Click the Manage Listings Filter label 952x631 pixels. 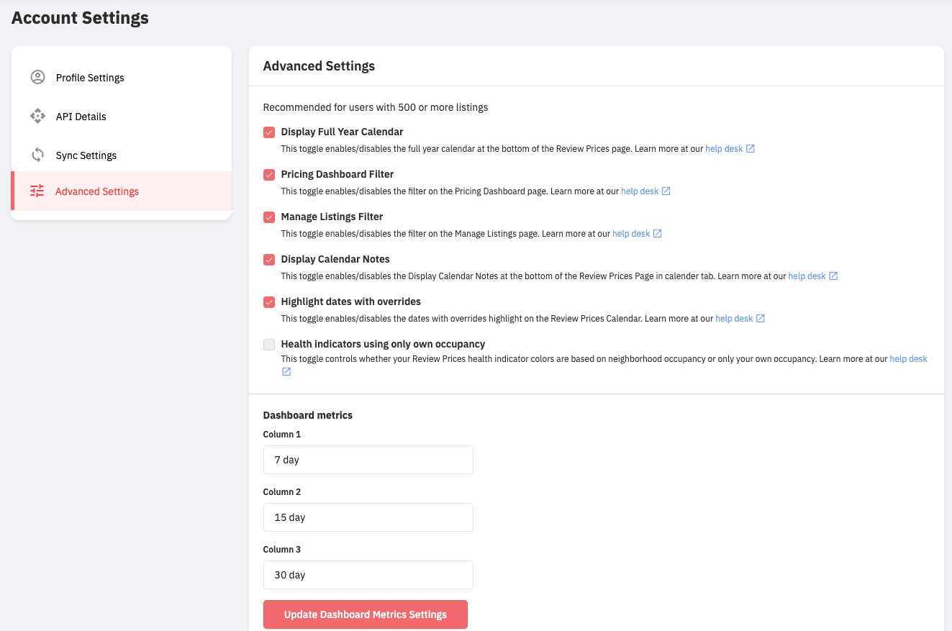[x=332, y=217]
